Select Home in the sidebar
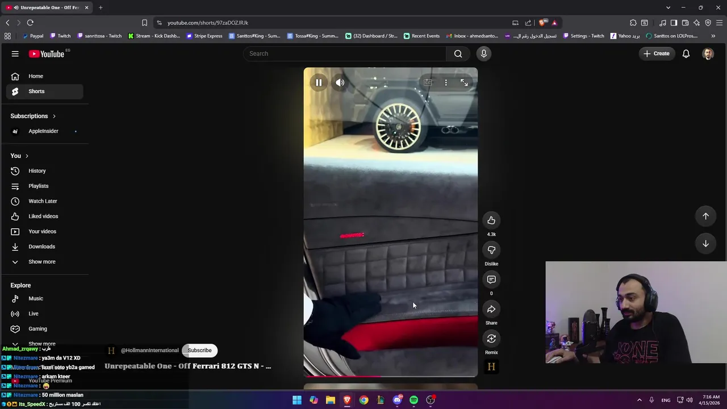The height and width of the screenshot is (409, 727). [45, 76]
